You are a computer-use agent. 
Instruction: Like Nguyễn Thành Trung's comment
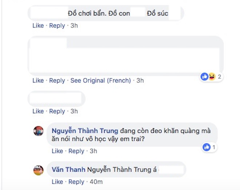[x=57, y=151]
